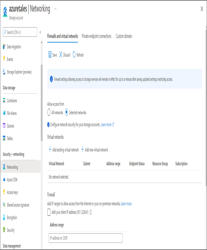Click the Security shield icon

pos(4,229)
